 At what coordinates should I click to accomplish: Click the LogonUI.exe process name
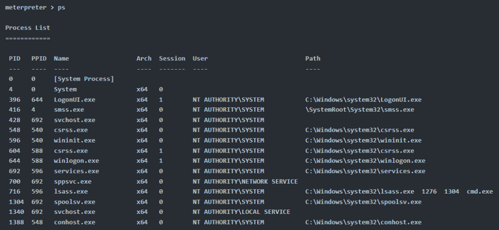pyautogui.click(x=75, y=99)
